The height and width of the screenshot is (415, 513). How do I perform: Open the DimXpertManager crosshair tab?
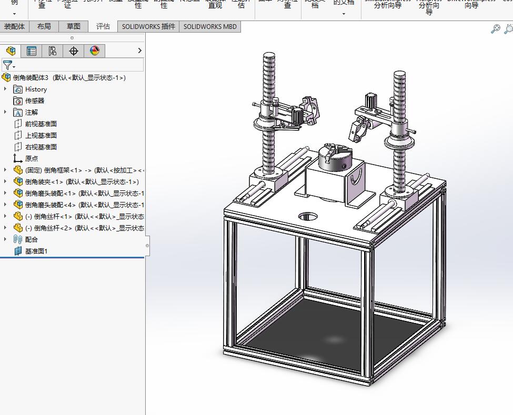74,51
